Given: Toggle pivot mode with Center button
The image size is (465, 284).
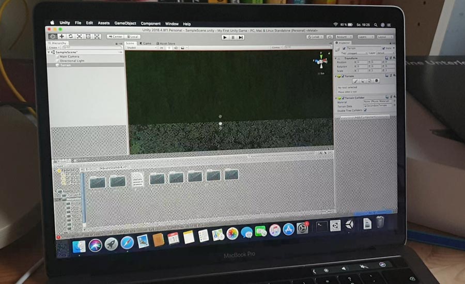Looking at the screenshot, I should coord(115,37).
